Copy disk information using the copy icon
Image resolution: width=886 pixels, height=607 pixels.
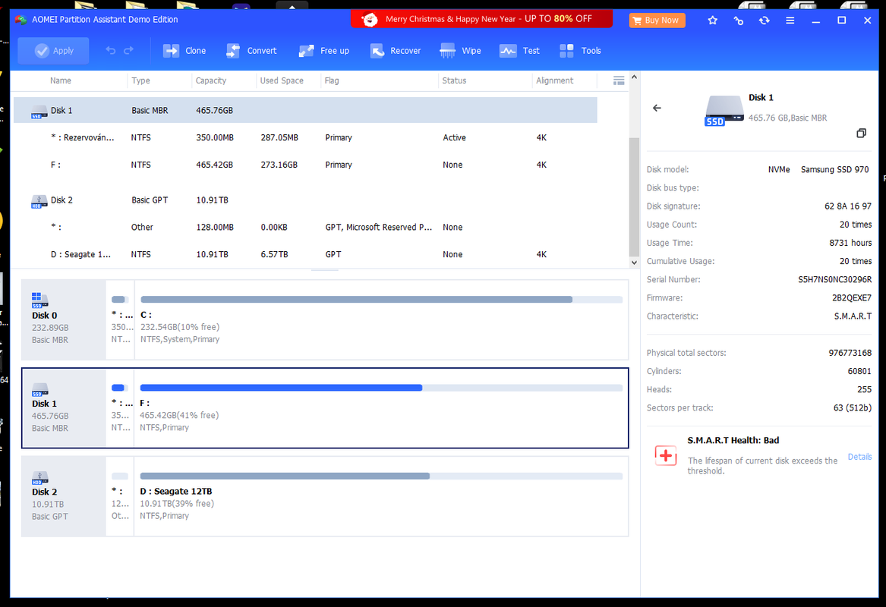point(861,134)
